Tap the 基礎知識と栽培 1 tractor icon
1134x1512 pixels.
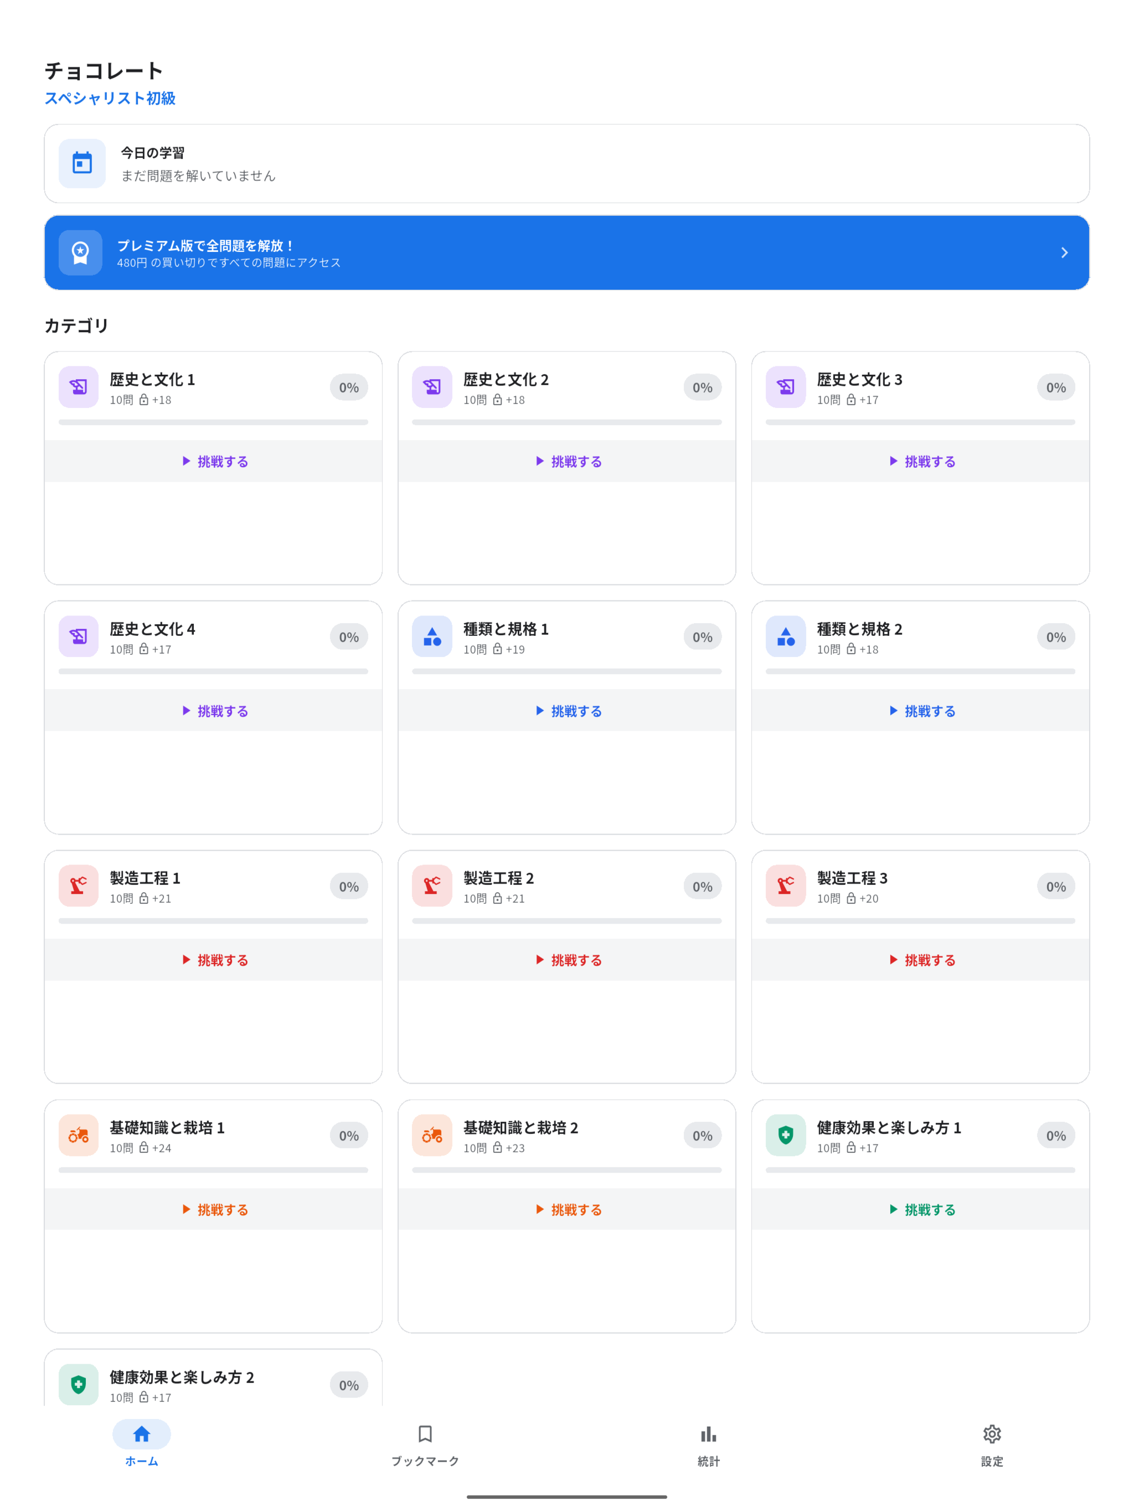[79, 1135]
